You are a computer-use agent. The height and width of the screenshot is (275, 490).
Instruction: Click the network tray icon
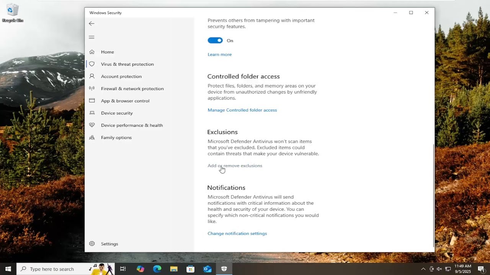click(448, 269)
